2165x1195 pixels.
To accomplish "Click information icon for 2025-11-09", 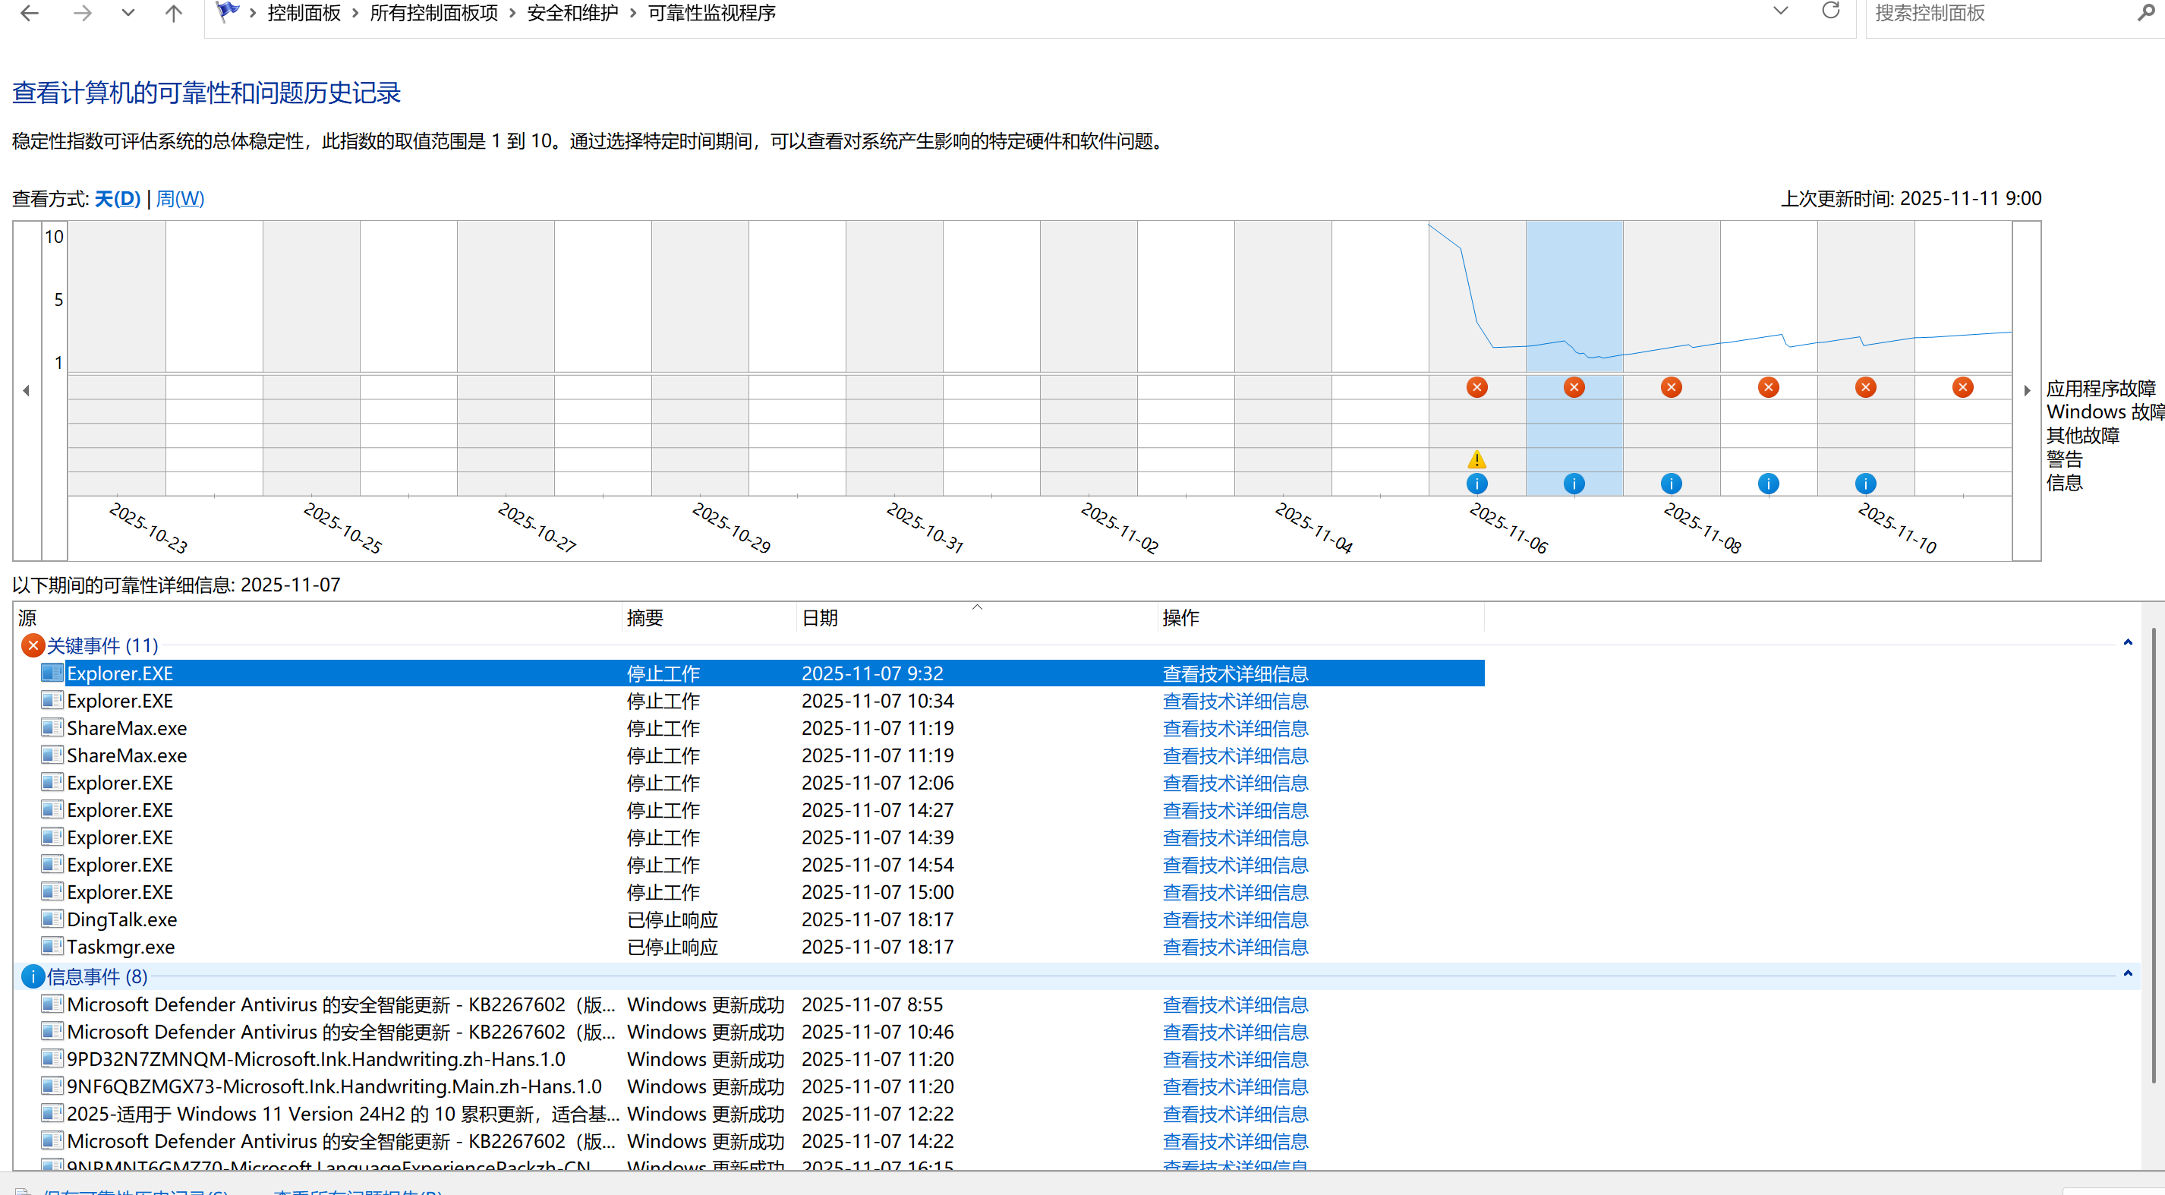I will pyautogui.click(x=1768, y=483).
